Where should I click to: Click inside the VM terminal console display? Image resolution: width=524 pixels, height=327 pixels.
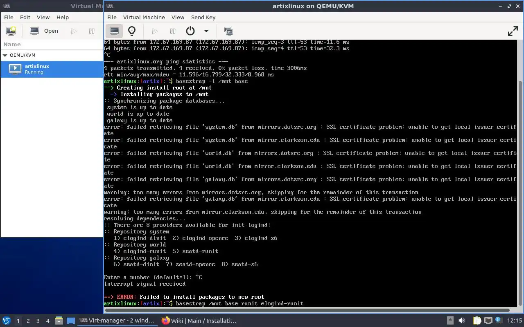click(310, 173)
